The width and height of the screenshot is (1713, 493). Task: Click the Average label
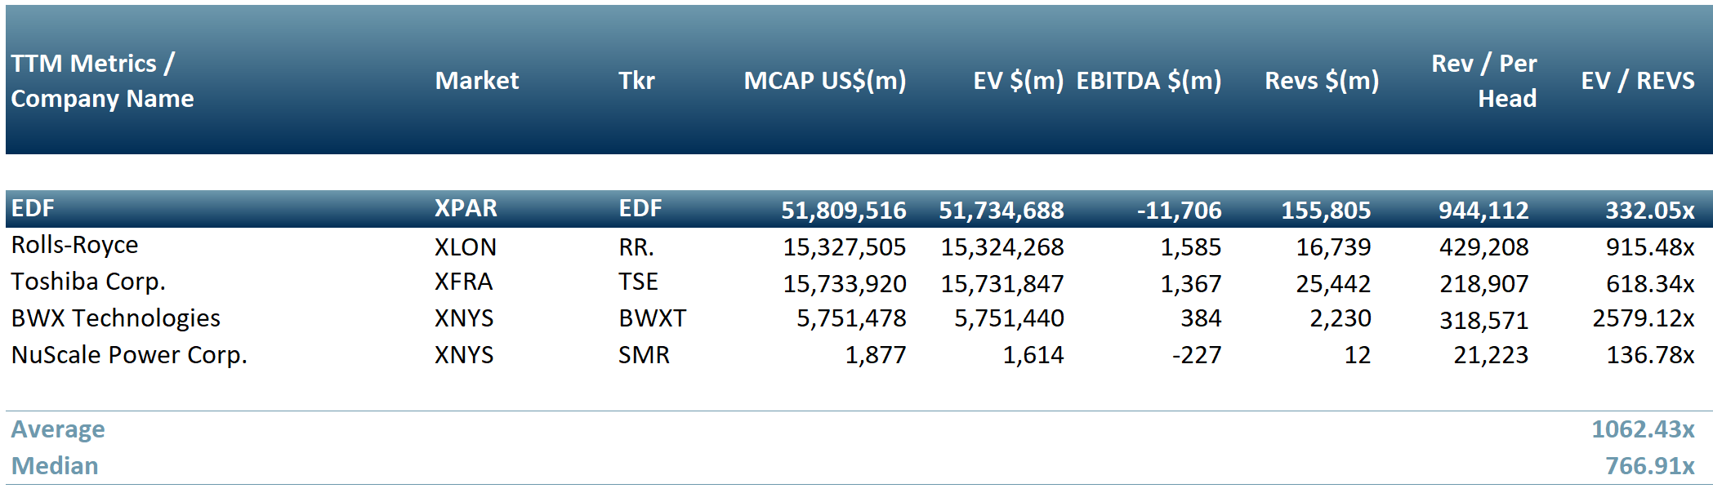pos(58,429)
